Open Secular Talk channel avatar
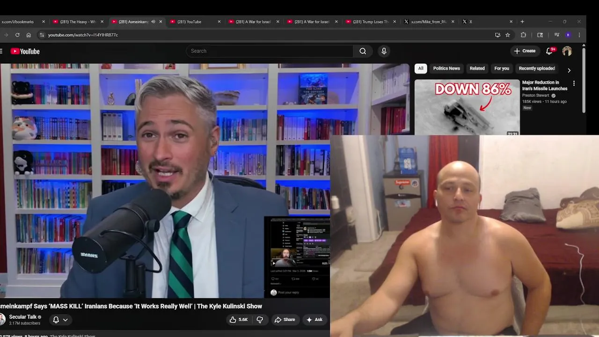 coord(1,319)
